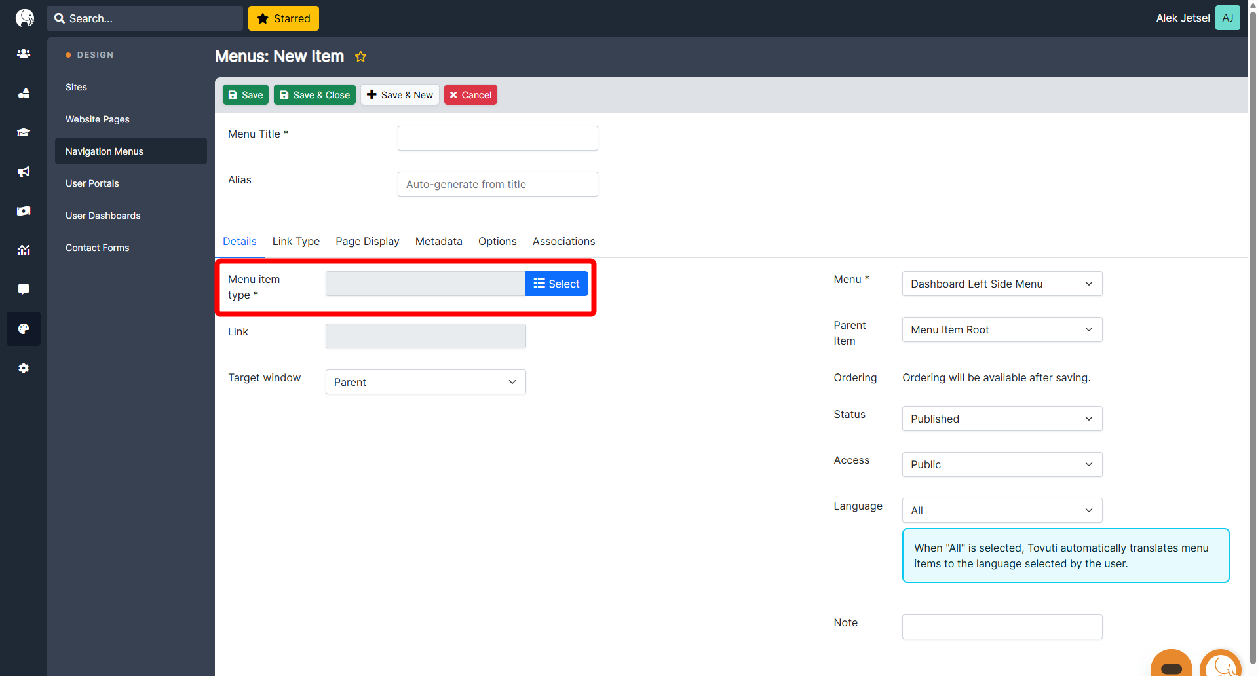Open the Status dropdown
Image resolution: width=1258 pixels, height=676 pixels.
pyautogui.click(x=1002, y=419)
